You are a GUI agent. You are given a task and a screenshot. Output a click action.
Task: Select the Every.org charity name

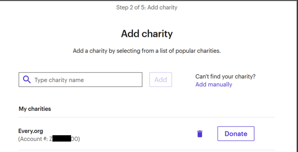pos(31,131)
